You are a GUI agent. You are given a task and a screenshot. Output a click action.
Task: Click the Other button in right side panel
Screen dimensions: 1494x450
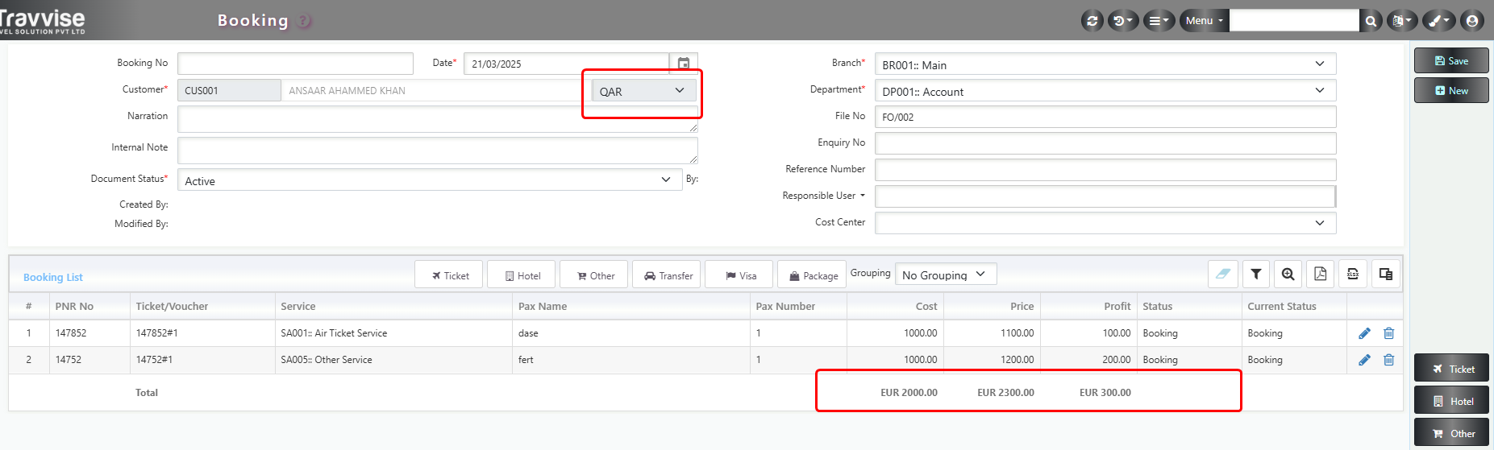click(1451, 433)
